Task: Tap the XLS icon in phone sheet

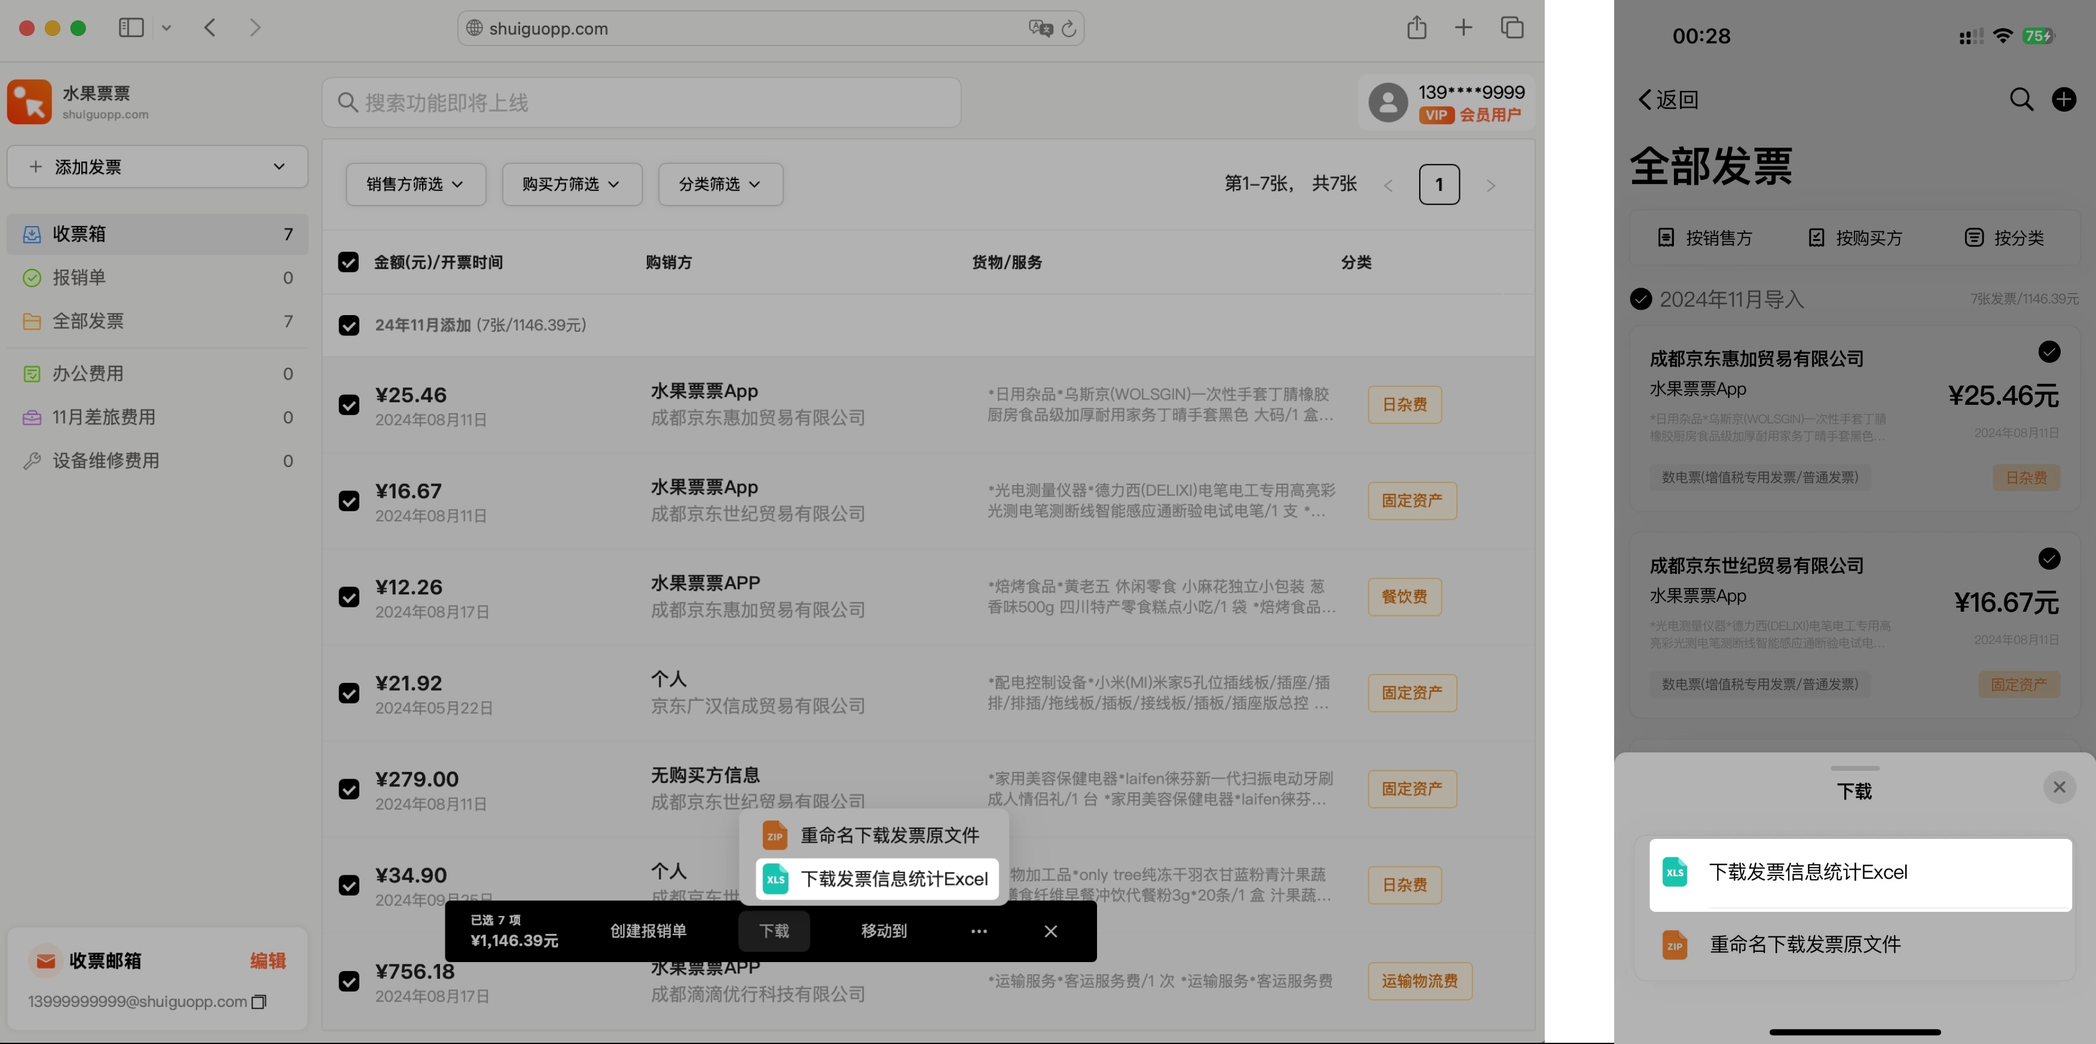Action: [x=1675, y=872]
